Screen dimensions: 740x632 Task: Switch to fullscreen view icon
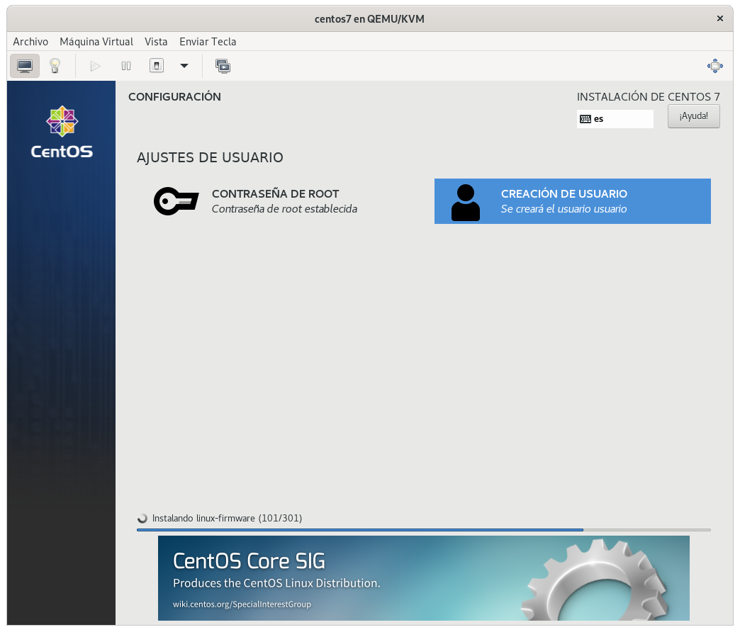pyautogui.click(x=714, y=66)
